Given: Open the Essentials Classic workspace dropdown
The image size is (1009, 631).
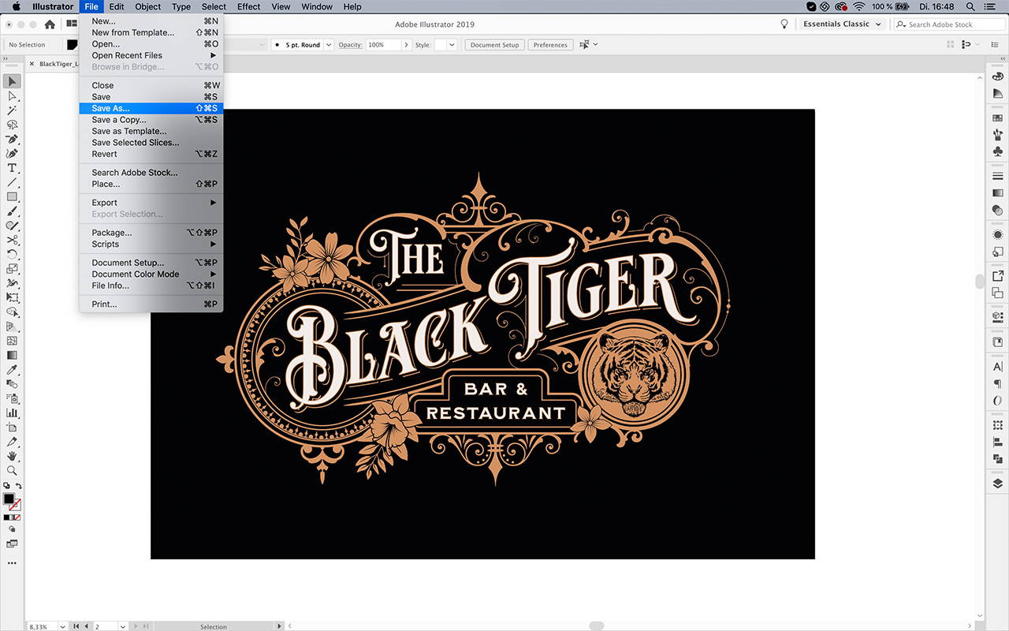Looking at the screenshot, I should click(x=841, y=24).
